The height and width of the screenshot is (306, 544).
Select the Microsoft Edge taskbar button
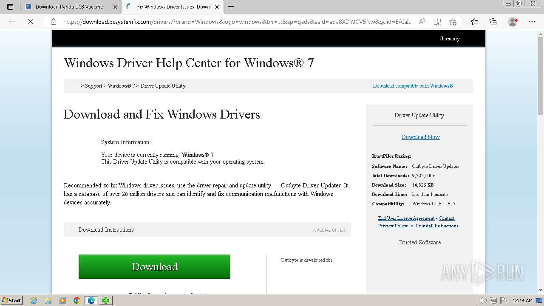tap(91, 300)
